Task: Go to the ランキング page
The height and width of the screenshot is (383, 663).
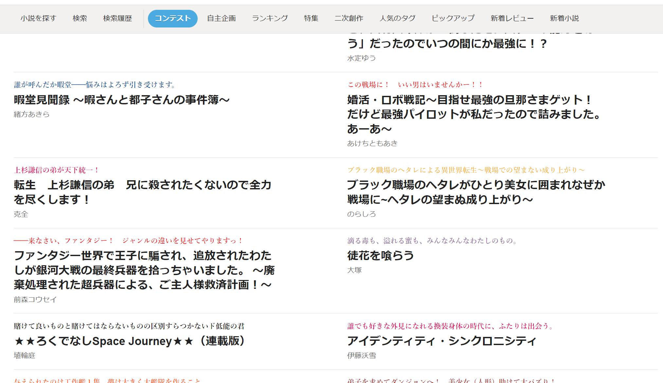Action: (270, 18)
